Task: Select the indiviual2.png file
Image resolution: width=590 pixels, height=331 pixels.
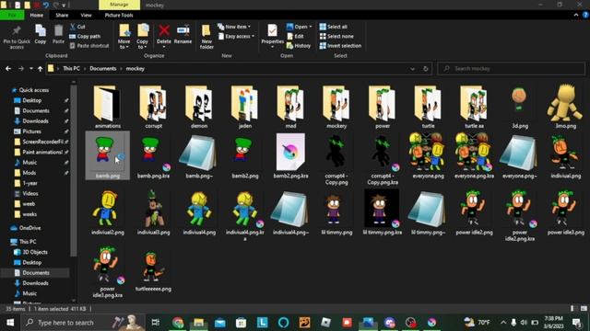Action: (108, 213)
